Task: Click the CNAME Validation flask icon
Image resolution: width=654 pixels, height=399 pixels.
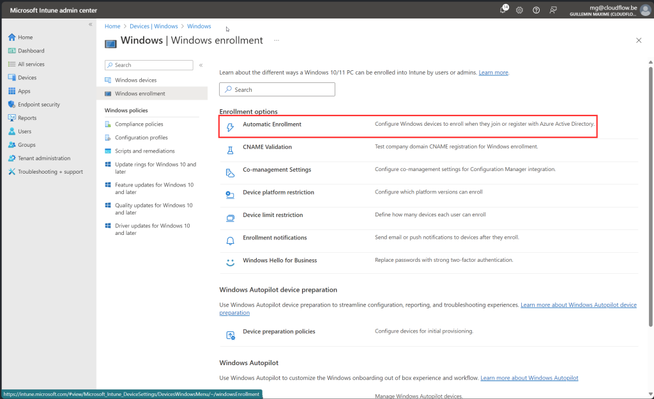Action: tap(230, 150)
